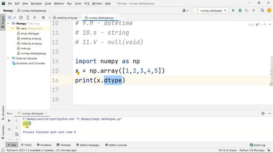
Task: Open the File menu
Action: 10,3
